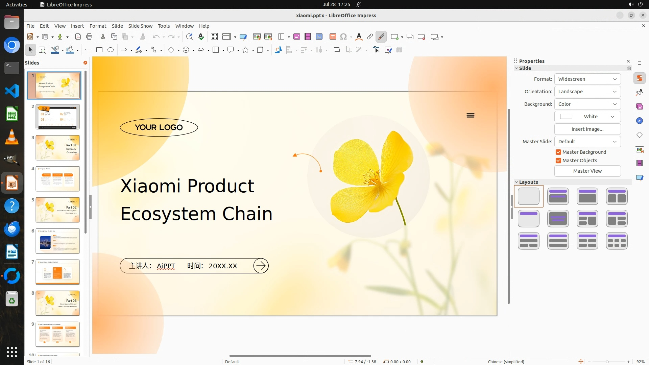The width and height of the screenshot is (649, 365).
Task: Select the Rectangle drawing tool
Action: click(99, 50)
